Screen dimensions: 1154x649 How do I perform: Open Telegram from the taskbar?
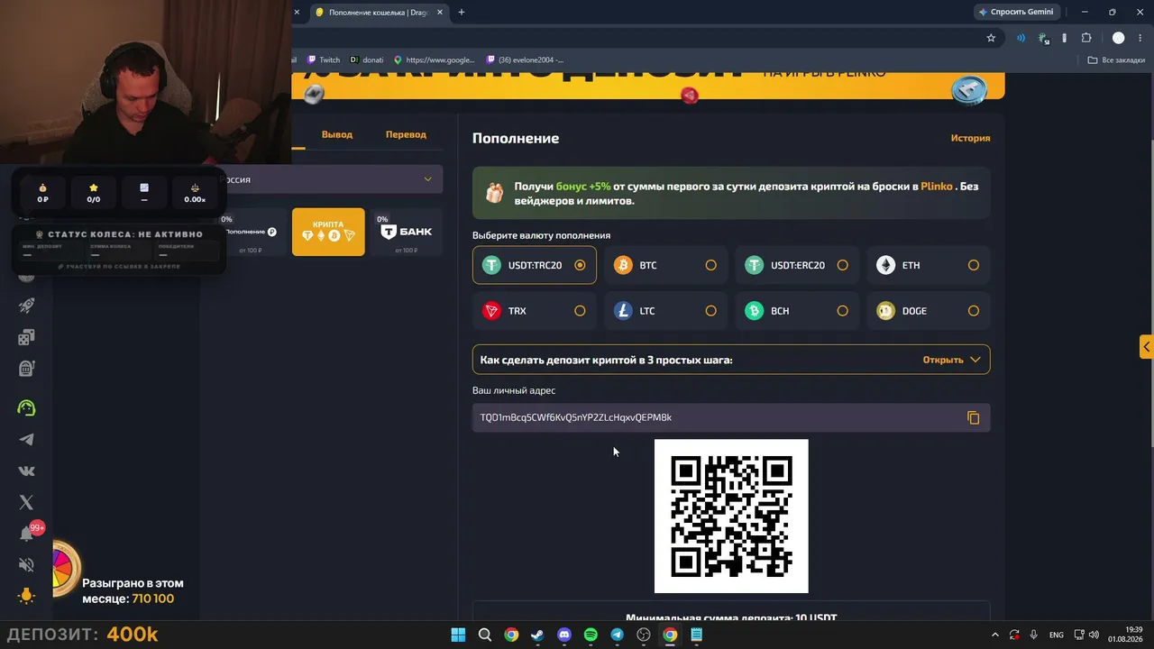point(617,635)
